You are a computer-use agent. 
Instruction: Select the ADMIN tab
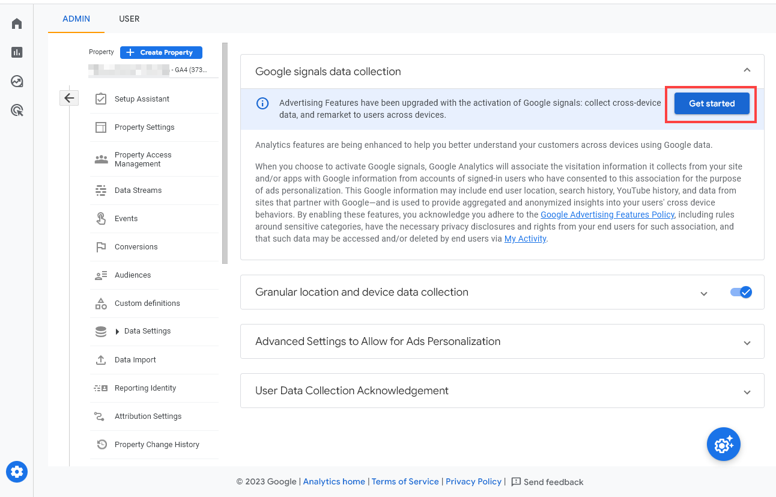76,19
